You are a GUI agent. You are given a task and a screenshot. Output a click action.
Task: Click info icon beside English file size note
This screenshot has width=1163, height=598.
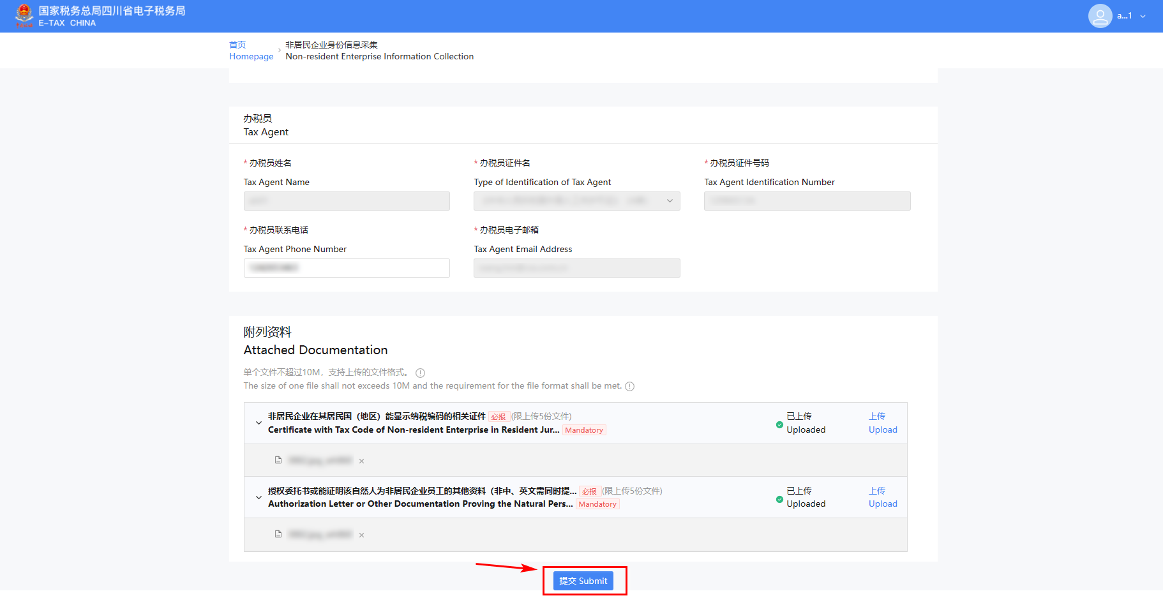[x=629, y=386]
